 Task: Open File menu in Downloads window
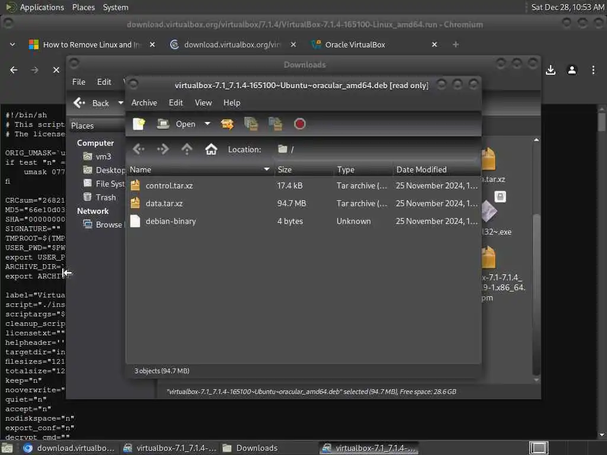pos(79,82)
